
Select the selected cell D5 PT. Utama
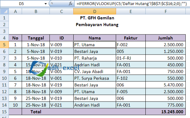[95, 45]
